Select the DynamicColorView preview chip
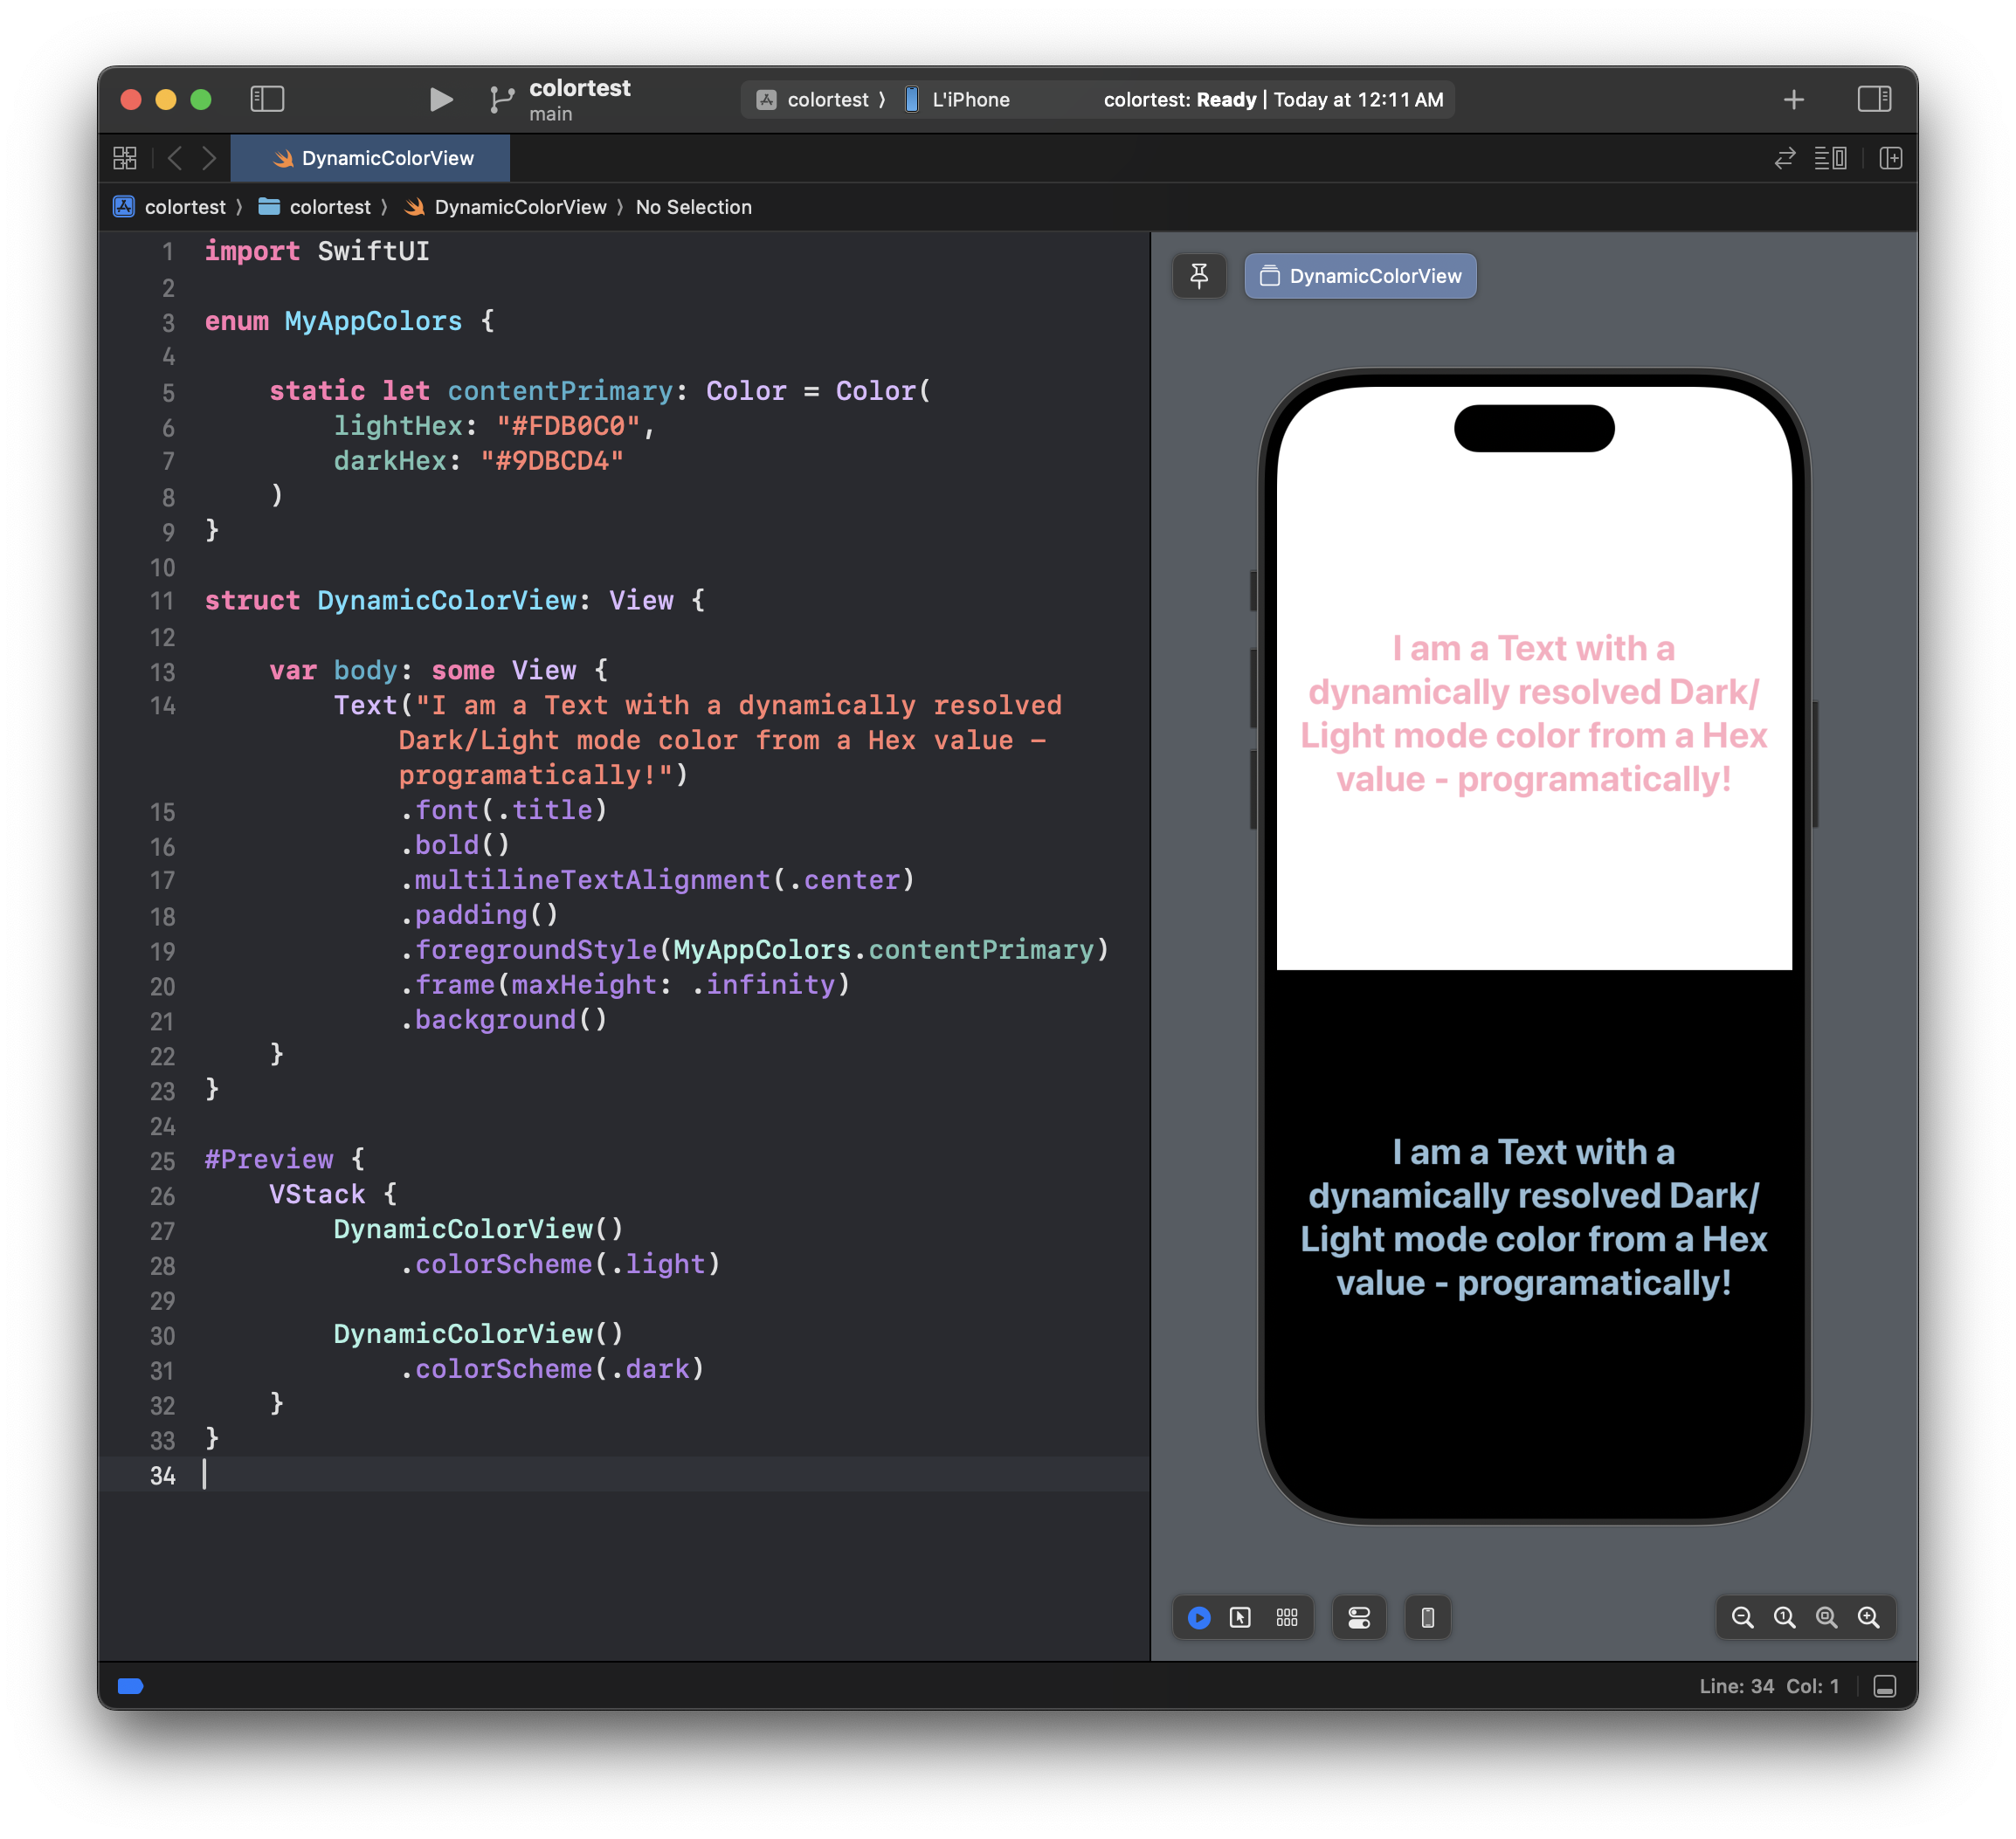 pos(1360,276)
